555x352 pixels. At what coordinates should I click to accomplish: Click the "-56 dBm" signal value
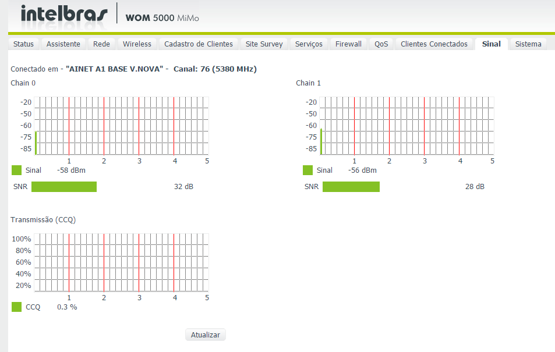362,170
